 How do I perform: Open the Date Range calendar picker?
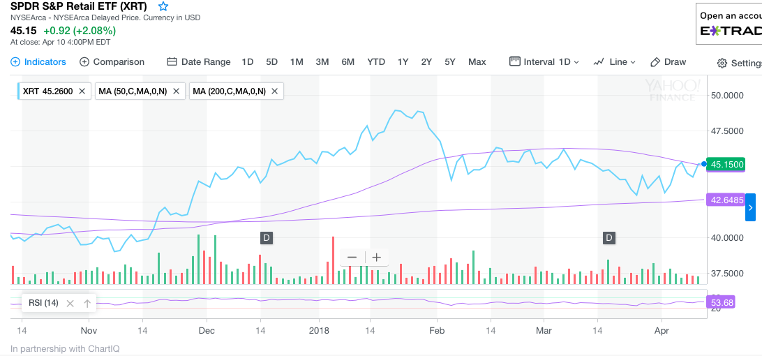[199, 62]
